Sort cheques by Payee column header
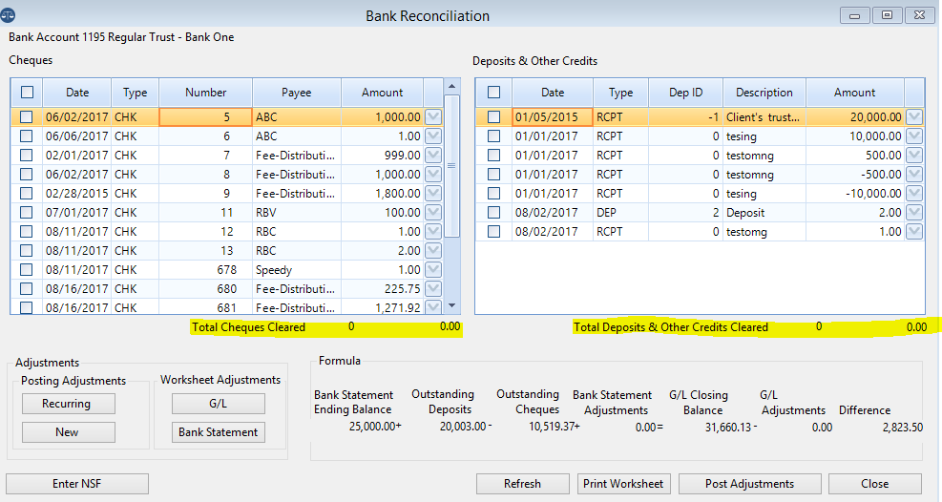This screenshot has height=502, width=942. [x=297, y=93]
